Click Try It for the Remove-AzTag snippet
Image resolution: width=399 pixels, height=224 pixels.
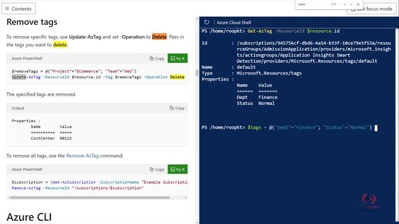pyautogui.click(x=178, y=169)
